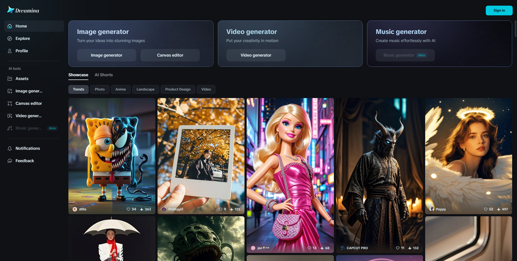Viewport: 517px width, 261px height.
Task: Click the Video generator card button
Action: click(x=256, y=55)
